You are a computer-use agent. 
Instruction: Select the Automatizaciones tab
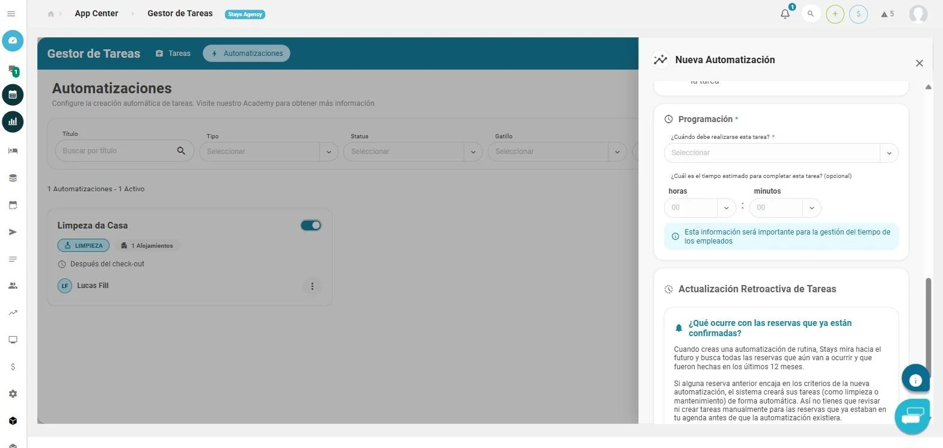247,54
